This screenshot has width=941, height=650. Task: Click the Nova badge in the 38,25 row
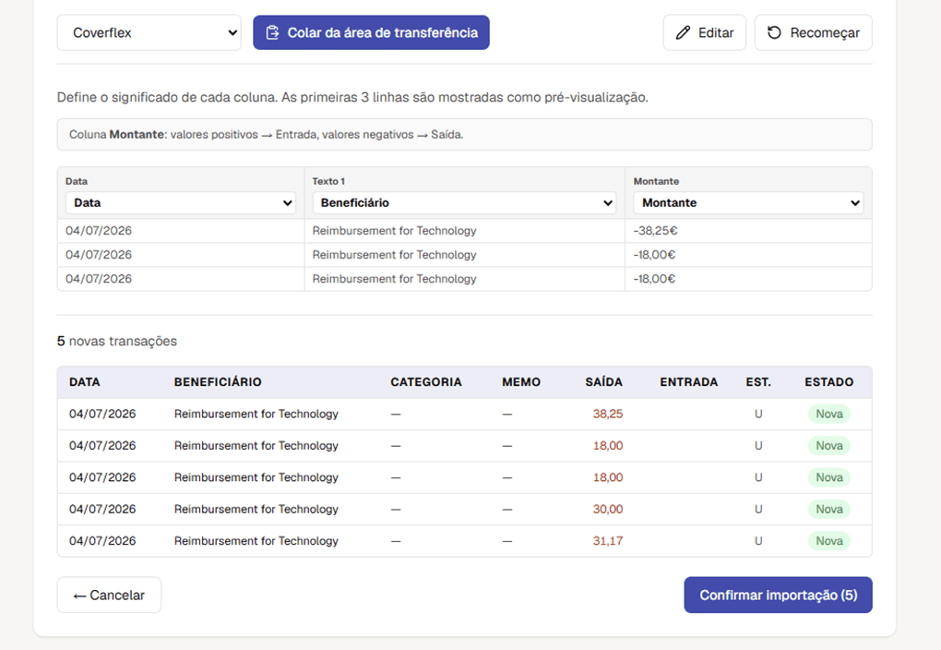click(828, 414)
